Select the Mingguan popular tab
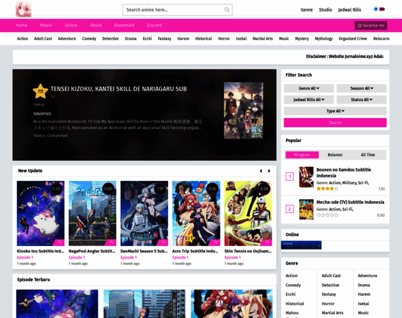The image size is (402, 318). (x=302, y=155)
